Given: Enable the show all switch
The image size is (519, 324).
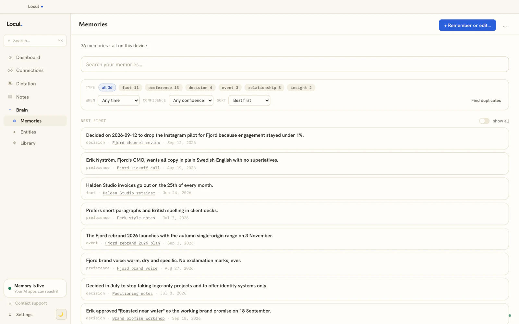Looking at the screenshot, I should [484, 121].
